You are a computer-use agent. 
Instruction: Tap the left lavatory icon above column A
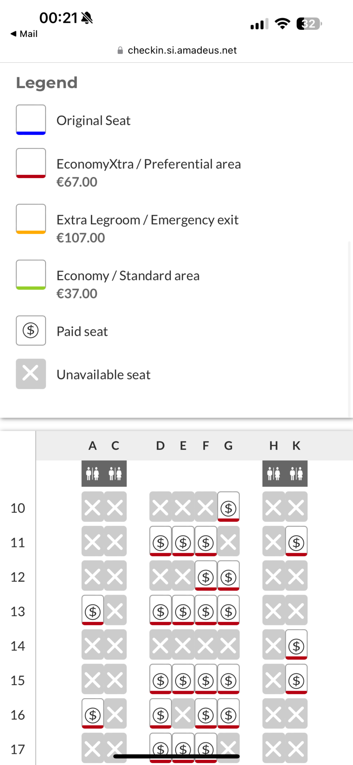tap(93, 474)
